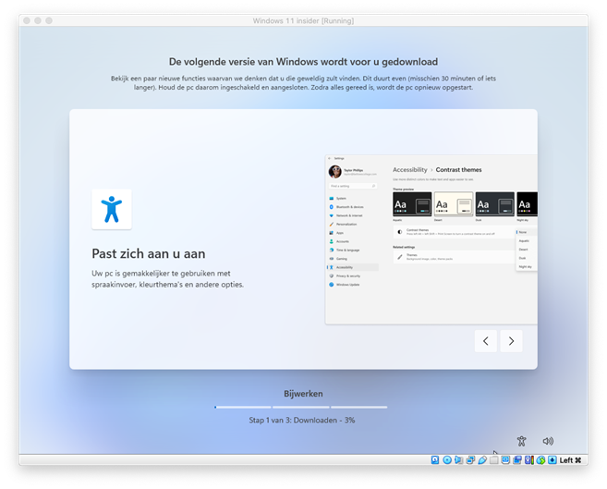The image size is (607, 489).
Task: Open the recording indicator icon
Action: 517,460
